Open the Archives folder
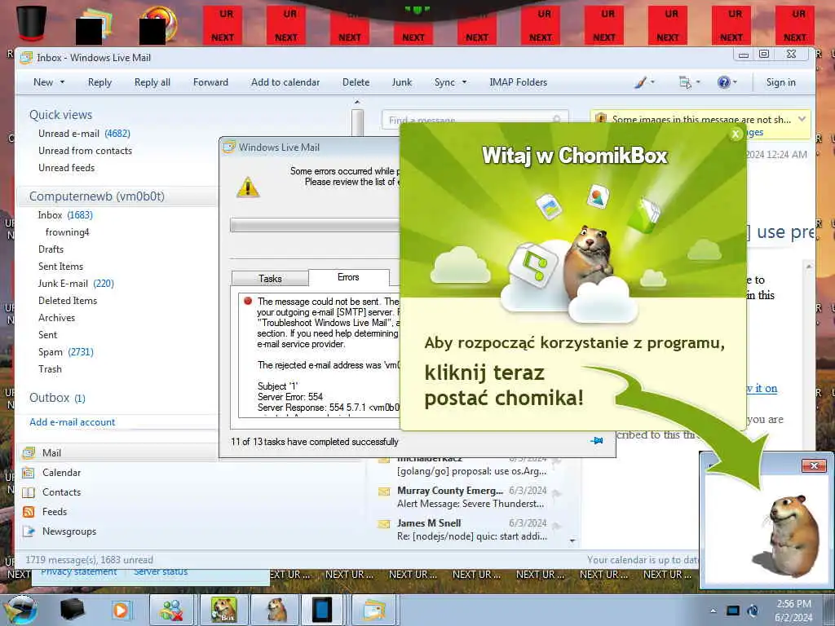835x626 pixels. 56,318
